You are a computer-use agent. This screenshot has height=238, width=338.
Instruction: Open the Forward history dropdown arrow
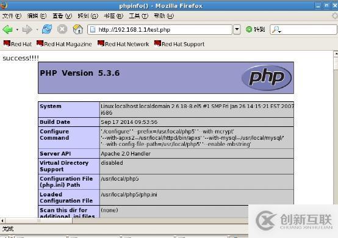point(37,29)
